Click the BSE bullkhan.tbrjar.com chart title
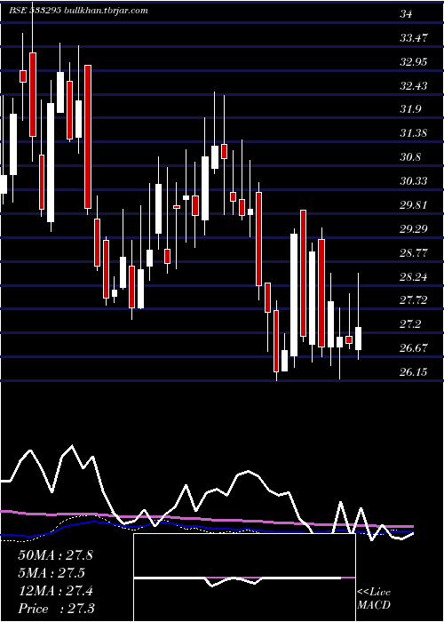This screenshot has width=444, height=622. pos(78,11)
